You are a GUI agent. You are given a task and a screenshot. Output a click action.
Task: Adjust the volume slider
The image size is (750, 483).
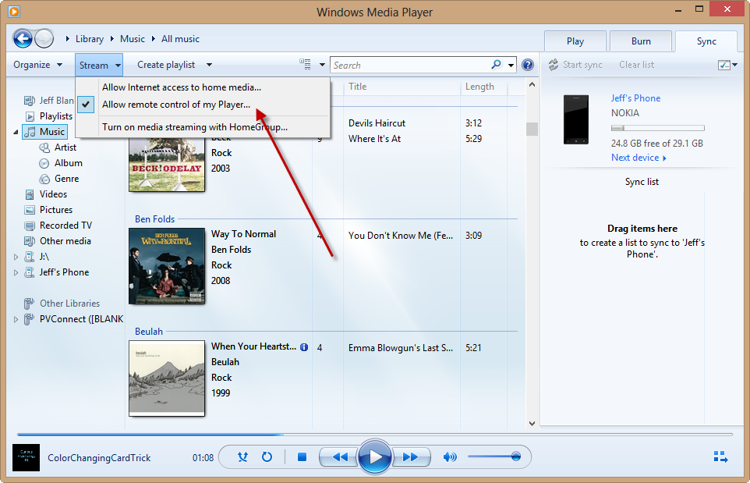[x=515, y=456]
